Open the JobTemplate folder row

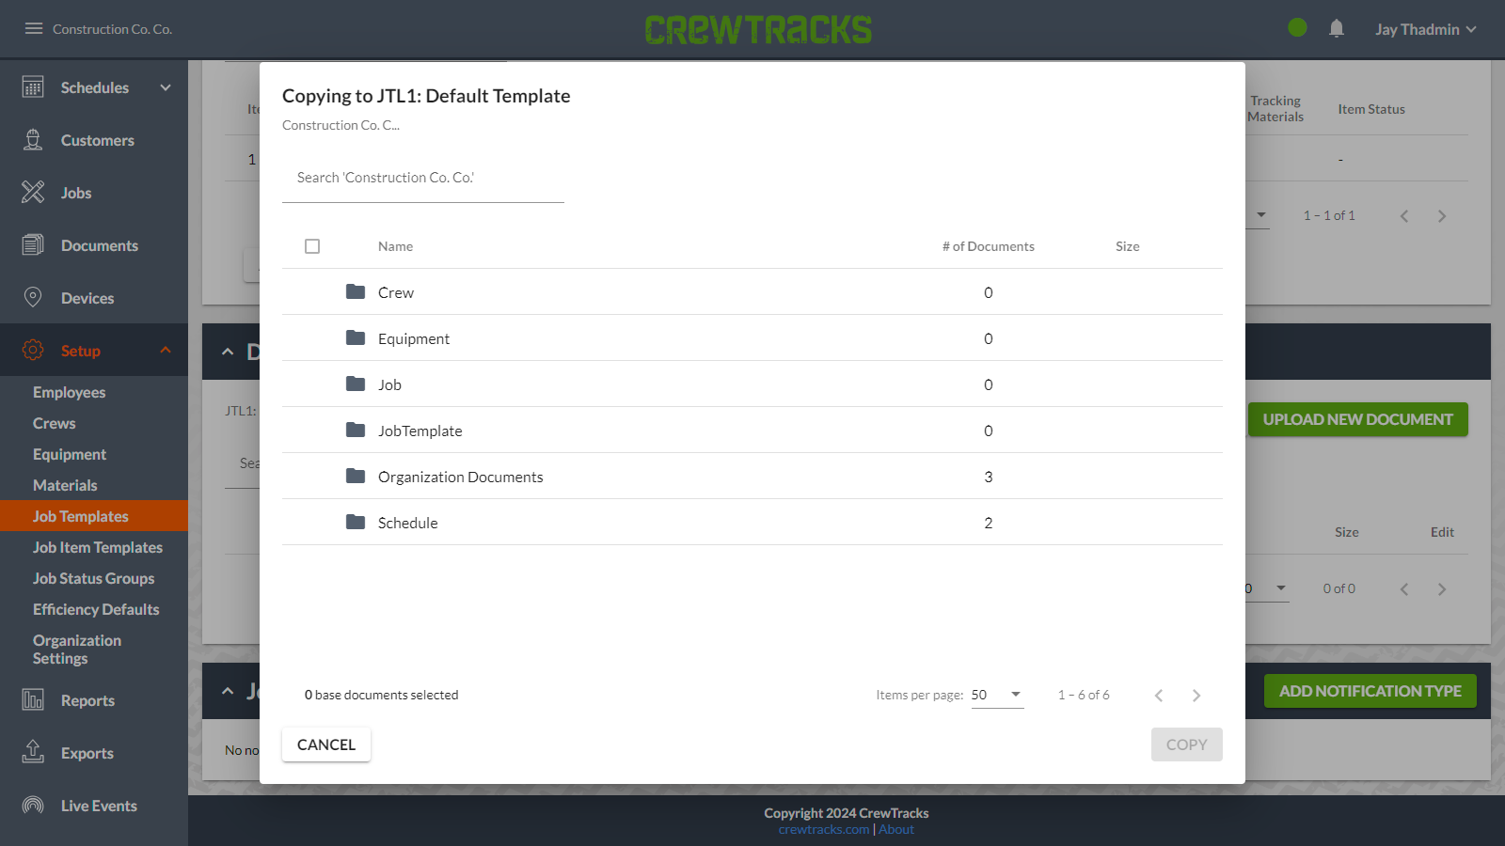752,431
